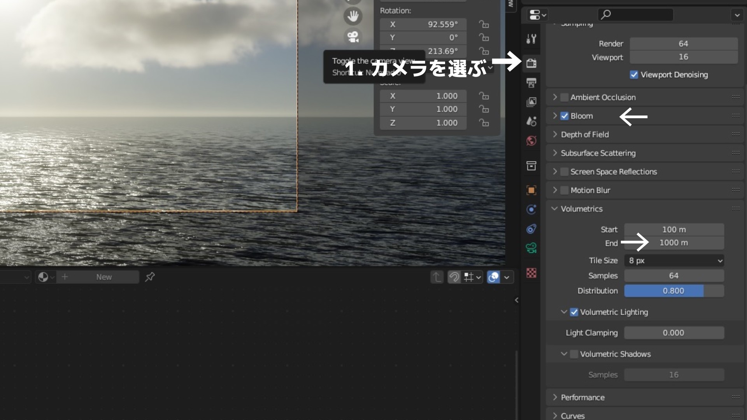Open the Object properties orange square icon
This screenshot has height=420, width=747.
531,190
